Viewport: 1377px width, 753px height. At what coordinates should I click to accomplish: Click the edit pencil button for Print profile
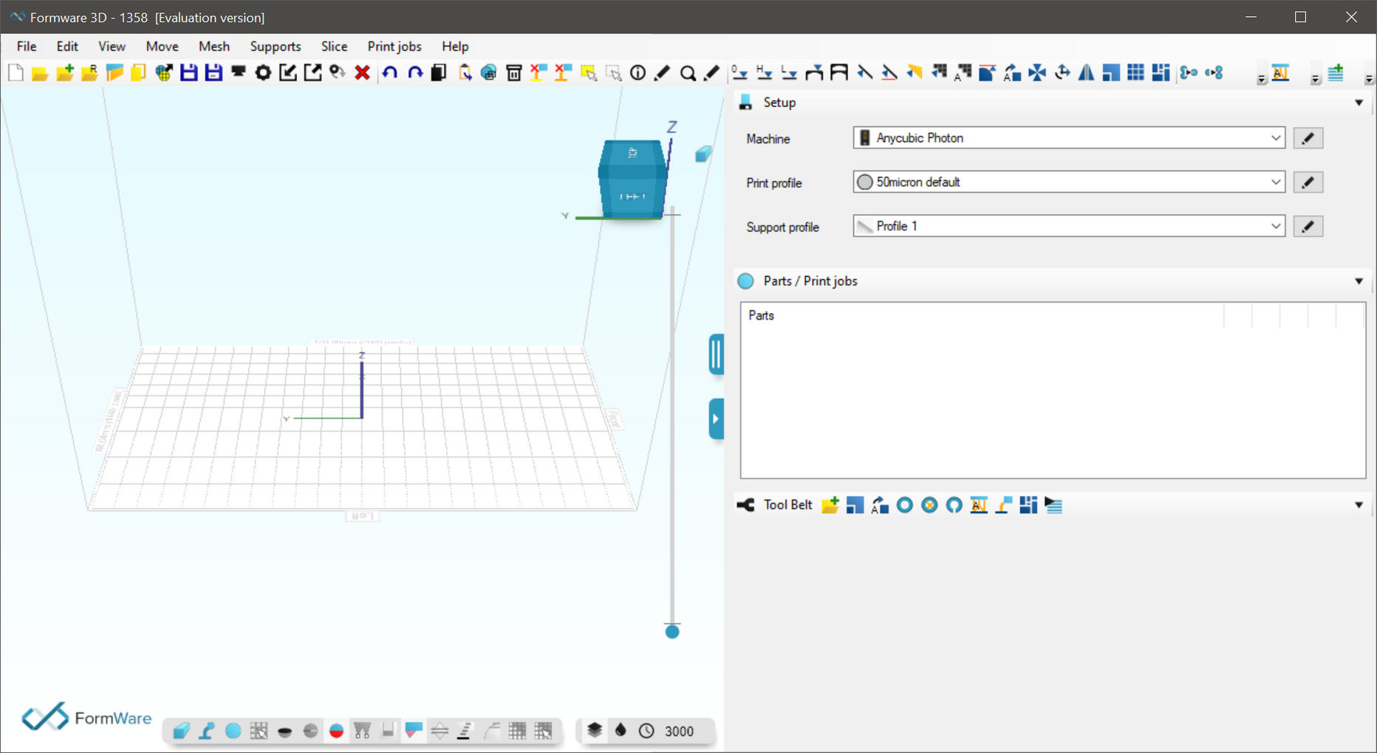tap(1308, 182)
